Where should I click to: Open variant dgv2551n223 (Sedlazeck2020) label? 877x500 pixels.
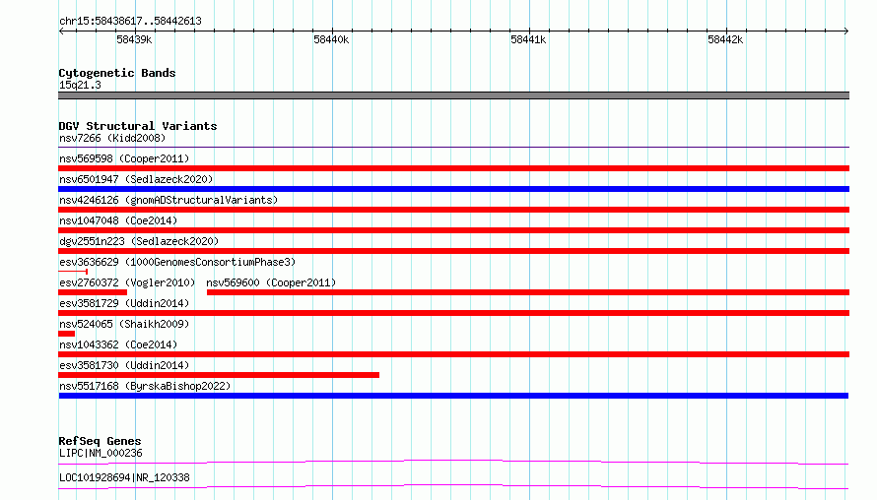[139, 241]
